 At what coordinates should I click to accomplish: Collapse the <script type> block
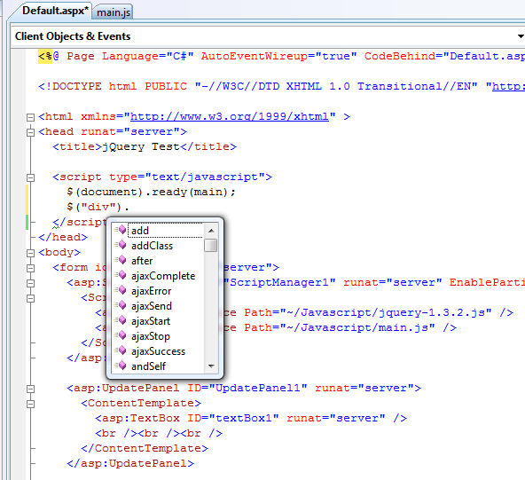click(x=30, y=177)
